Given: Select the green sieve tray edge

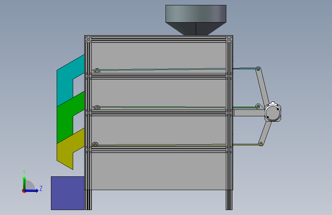Looking at the screenshot, I should coord(163,107).
